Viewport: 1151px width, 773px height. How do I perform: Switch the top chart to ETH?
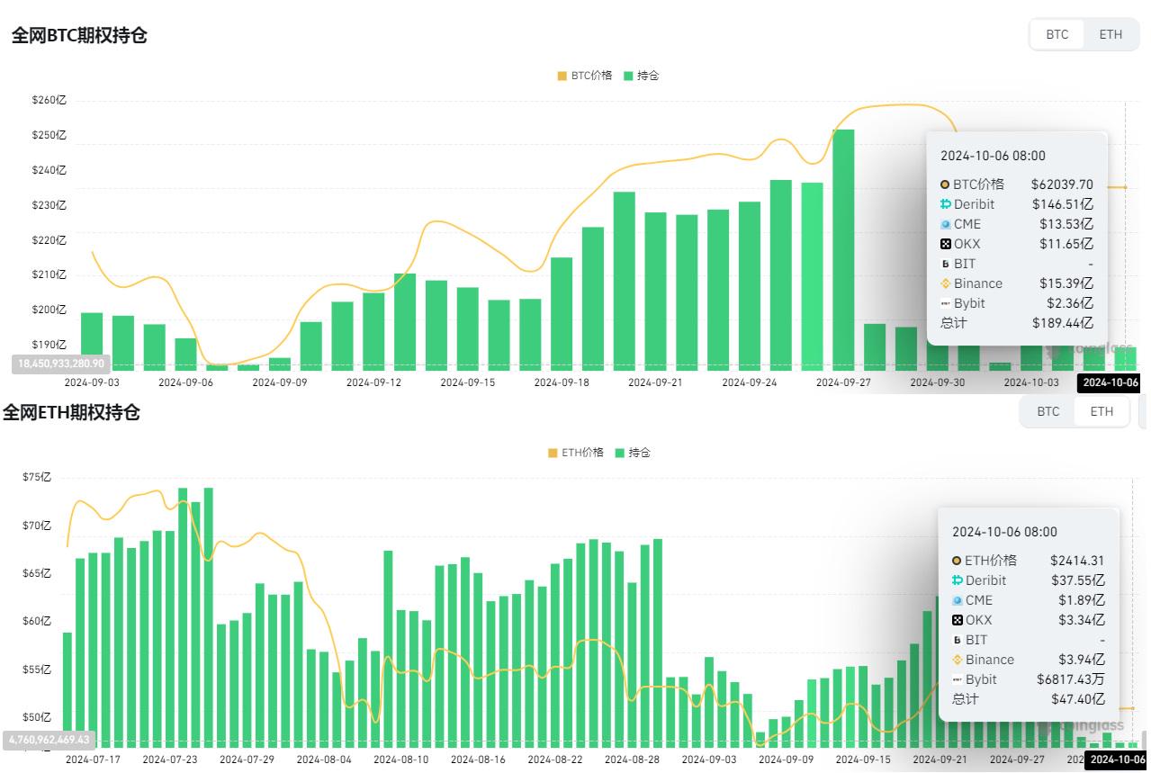pos(1111,34)
